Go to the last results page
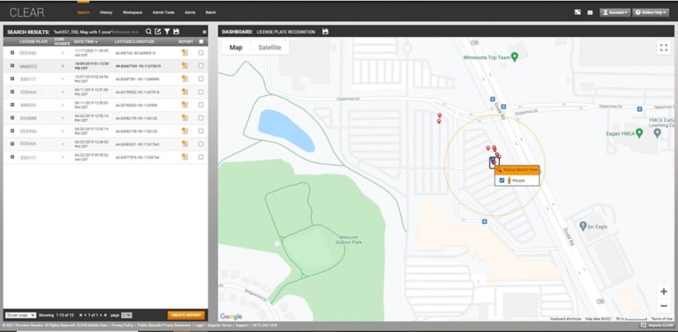Screen dimensions: 678x332 (x=105, y=315)
